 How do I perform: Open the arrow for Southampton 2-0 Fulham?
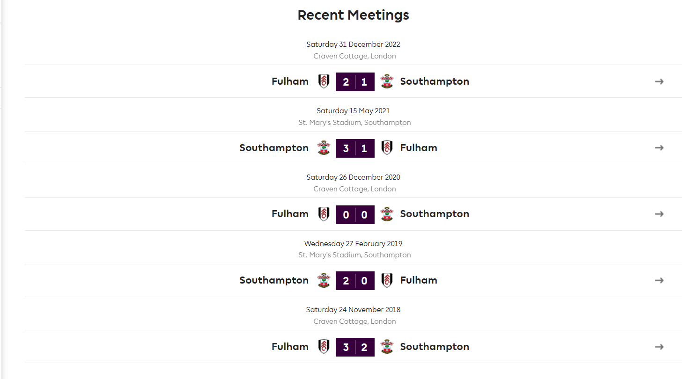point(659,280)
